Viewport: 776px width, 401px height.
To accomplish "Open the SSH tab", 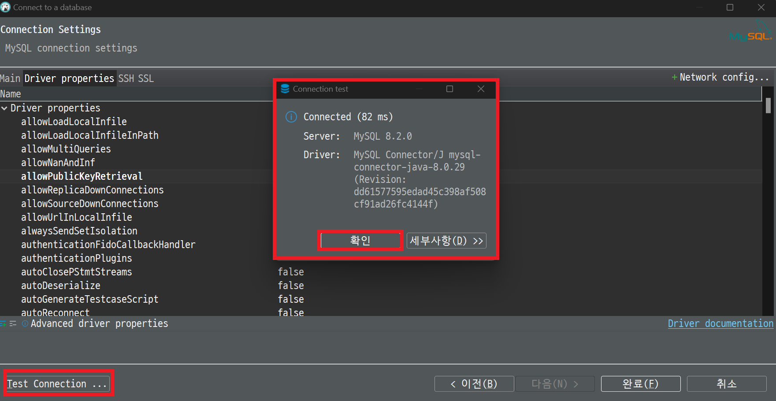I will point(126,78).
